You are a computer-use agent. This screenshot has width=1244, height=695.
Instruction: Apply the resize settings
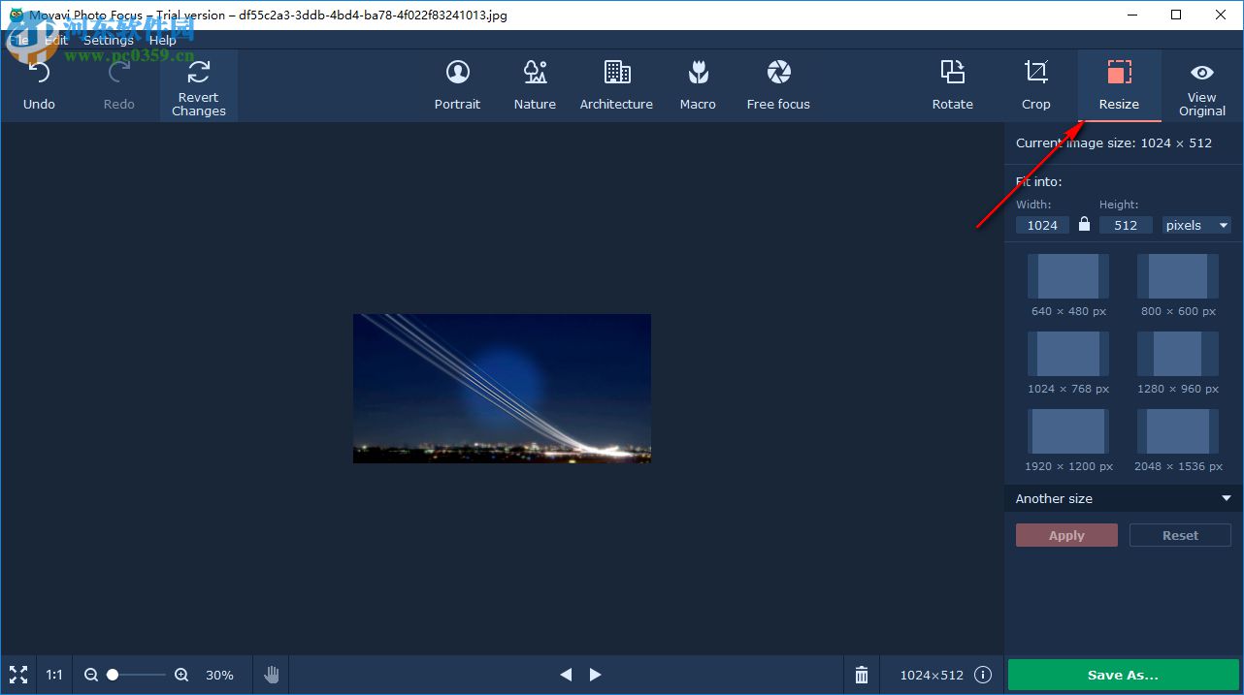tap(1066, 535)
